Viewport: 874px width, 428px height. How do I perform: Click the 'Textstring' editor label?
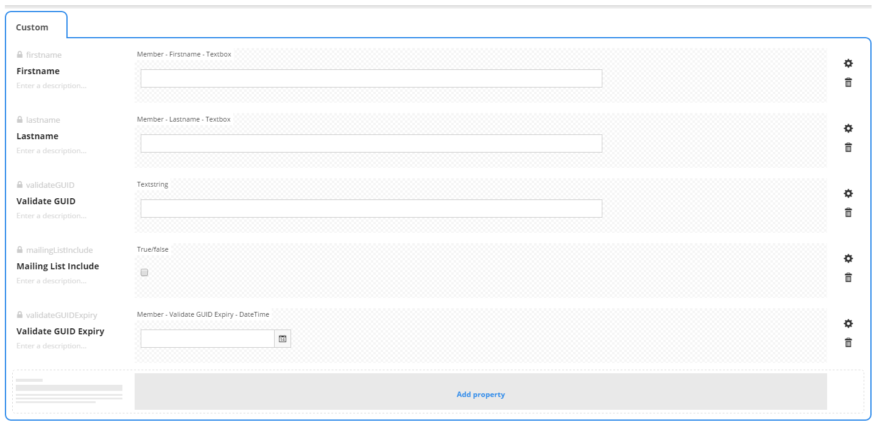152,184
